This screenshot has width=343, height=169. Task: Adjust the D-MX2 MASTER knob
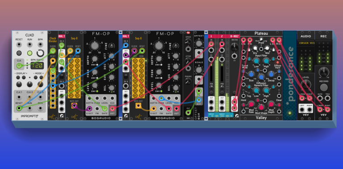click(x=234, y=47)
